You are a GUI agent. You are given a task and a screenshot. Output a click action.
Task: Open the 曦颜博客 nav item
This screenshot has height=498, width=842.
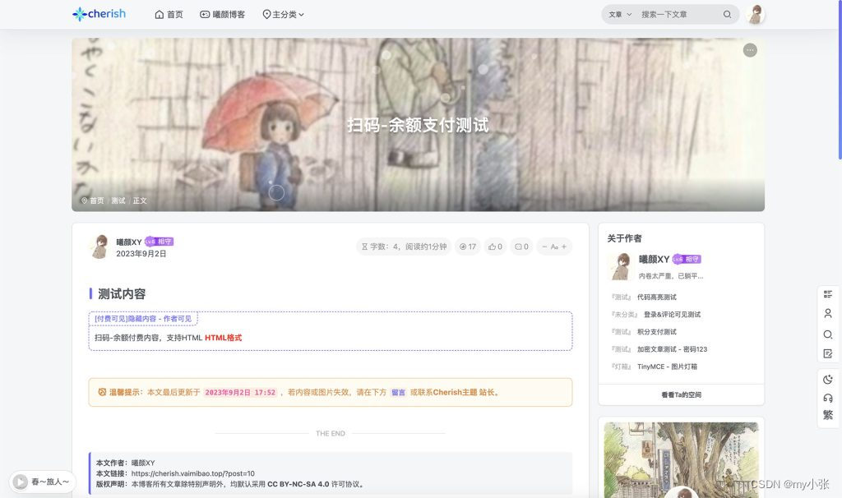point(222,15)
